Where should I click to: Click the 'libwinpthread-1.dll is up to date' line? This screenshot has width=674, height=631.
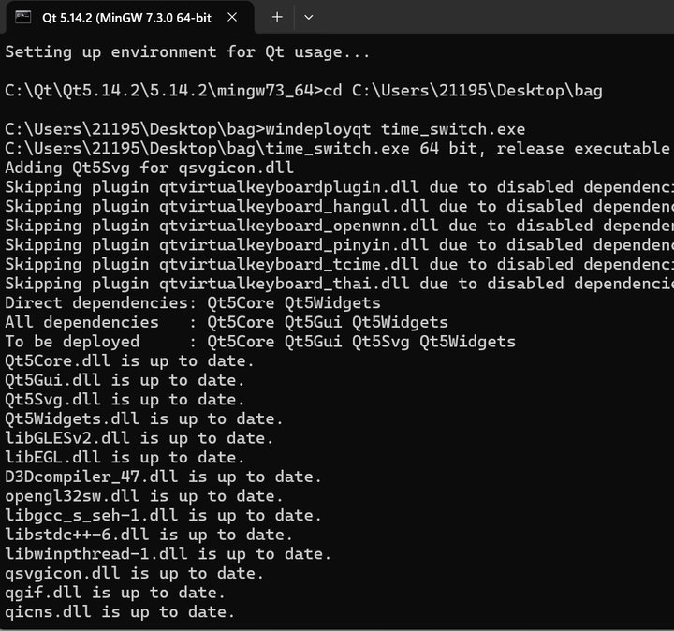pos(167,553)
